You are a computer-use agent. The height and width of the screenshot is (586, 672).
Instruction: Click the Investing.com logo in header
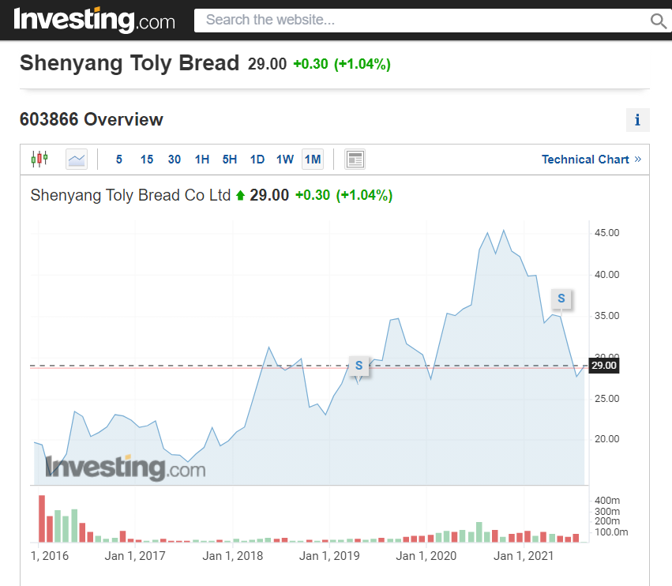tap(94, 20)
